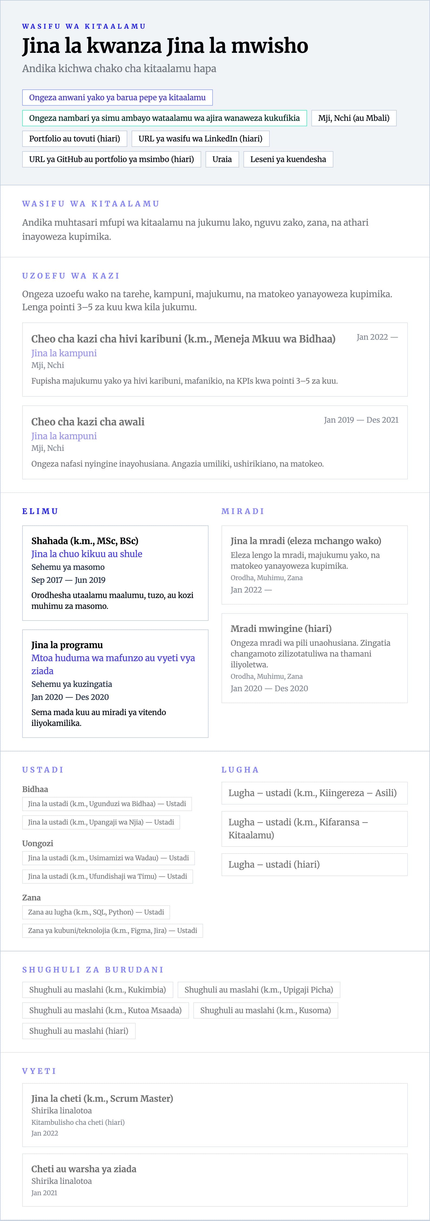Click the 'Mji, Nchi (au Mbali)' location field
The image size is (430, 1221).
pos(353,118)
